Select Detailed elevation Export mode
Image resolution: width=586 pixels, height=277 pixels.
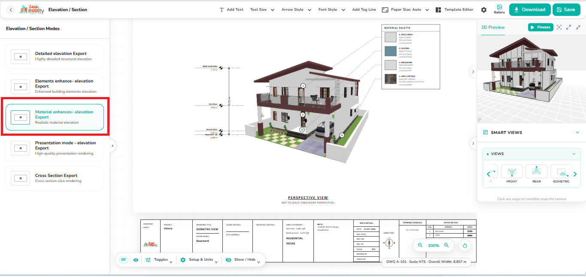55,56
